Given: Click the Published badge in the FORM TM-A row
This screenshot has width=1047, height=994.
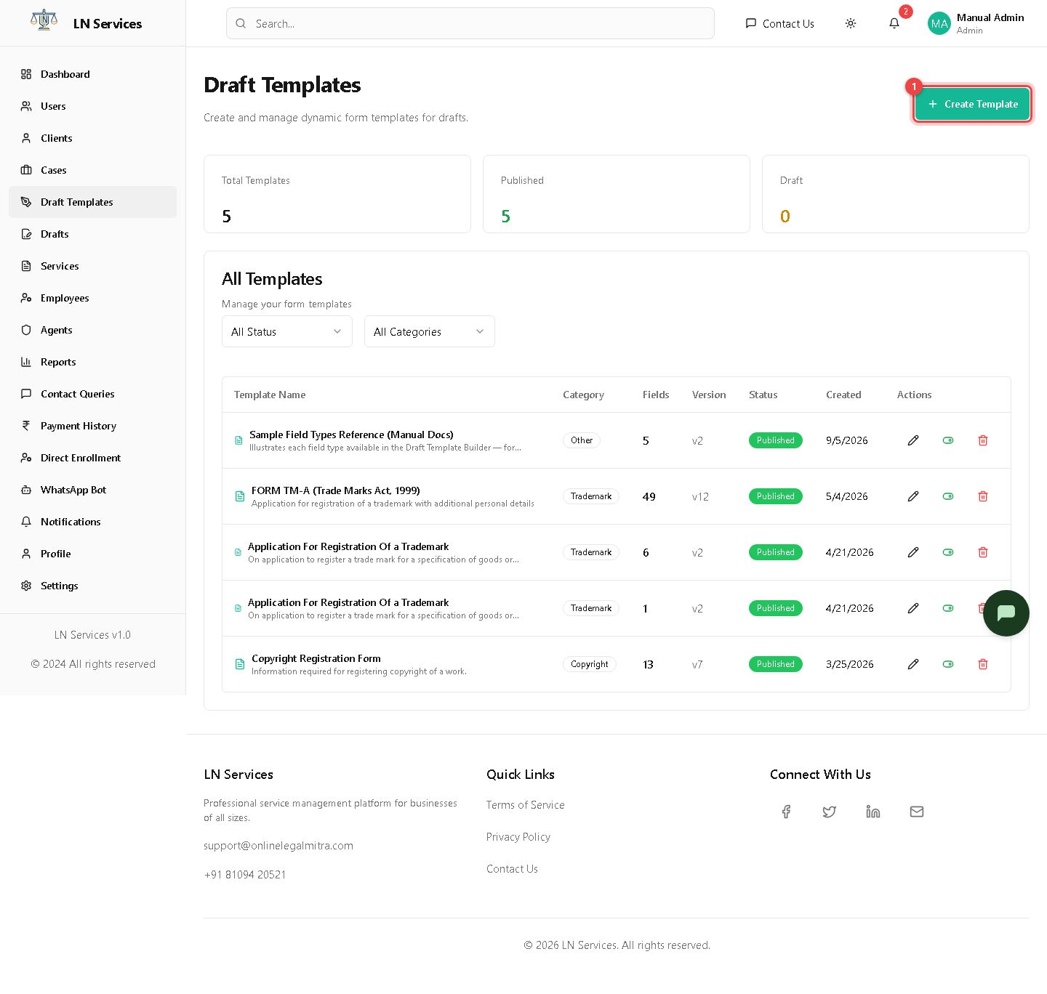Looking at the screenshot, I should click(x=776, y=496).
